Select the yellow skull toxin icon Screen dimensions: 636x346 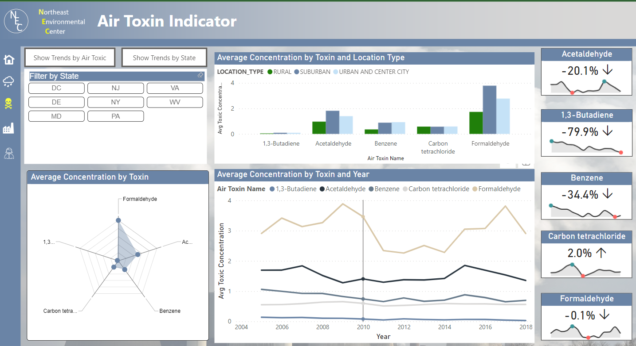[x=9, y=104]
